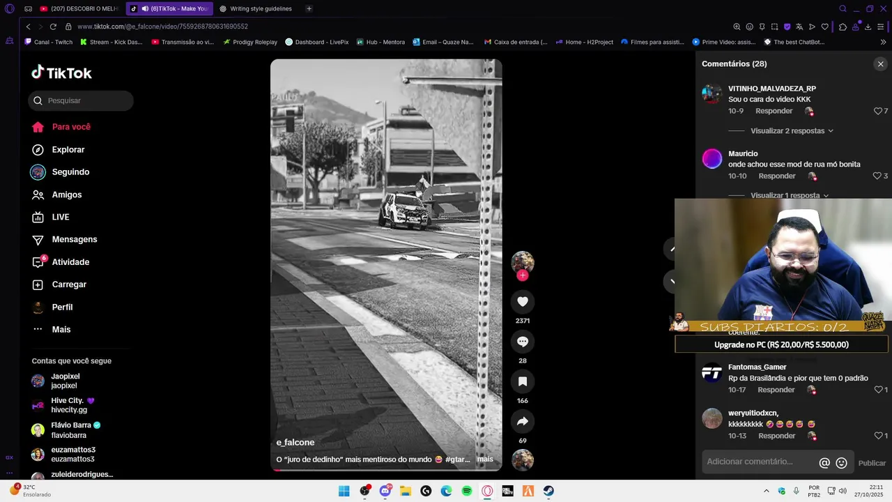Open the Prodigy Roleplay bookmark
The width and height of the screenshot is (892, 502).
point(249,42)
